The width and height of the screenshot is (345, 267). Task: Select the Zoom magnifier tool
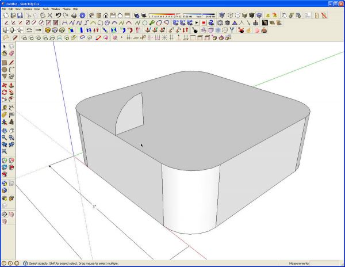pyautogui.click(x=5, y=138)
